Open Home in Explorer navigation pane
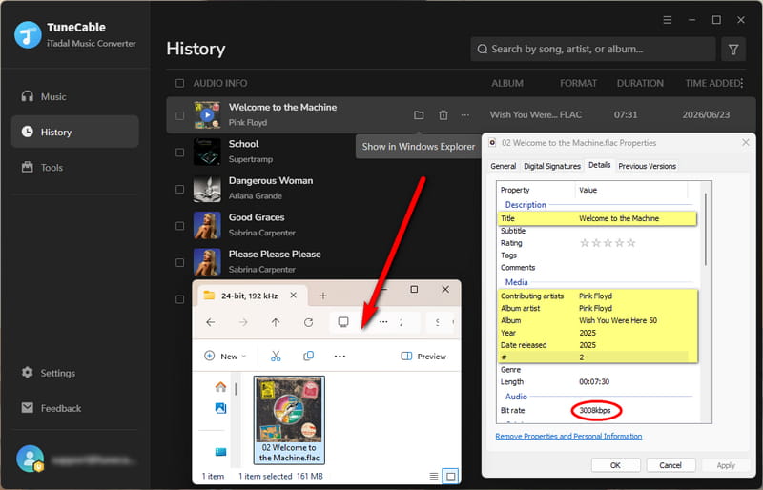This screenshot has width=763, height=490. [x=220, y=386]
